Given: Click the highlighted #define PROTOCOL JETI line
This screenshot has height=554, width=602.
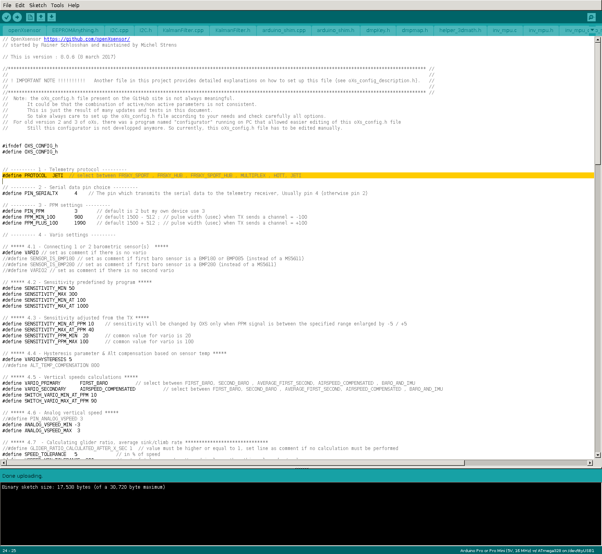Looking at the screenshot, I should tap(158, 176).
